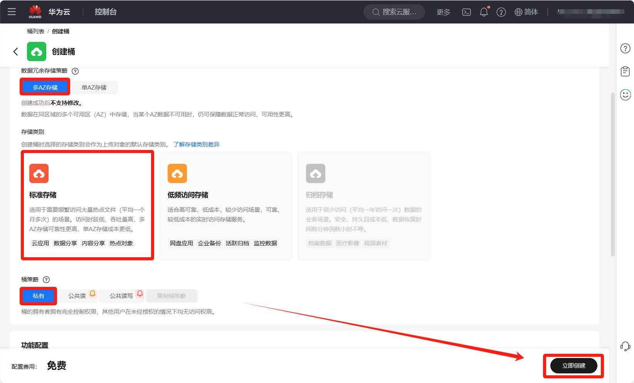The width and height of the screenshot is (634, 383).
Task: Set bucket policy to 公共读写
Action: (121, 296)
